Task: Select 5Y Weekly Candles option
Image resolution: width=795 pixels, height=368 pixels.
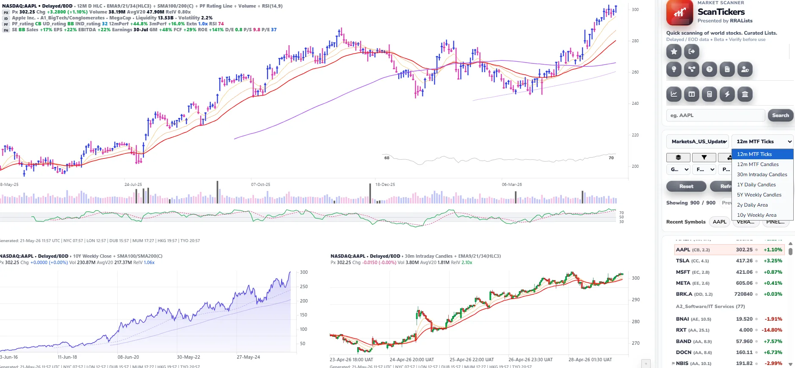Action: click(762, 195)
